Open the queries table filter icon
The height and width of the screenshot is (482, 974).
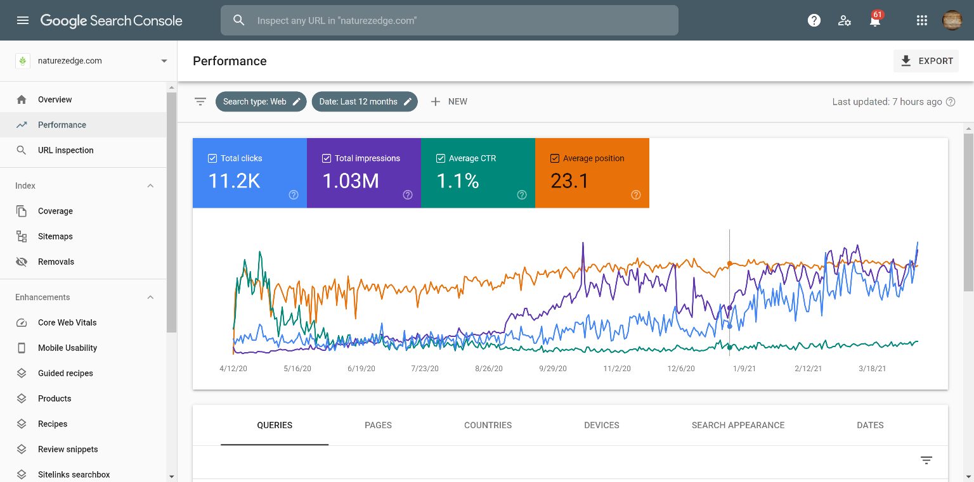pyautogui.click(x=926, y=460)
